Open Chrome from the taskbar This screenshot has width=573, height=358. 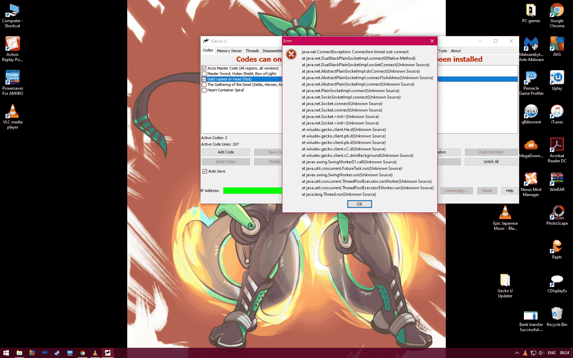(x=82, y=353)
